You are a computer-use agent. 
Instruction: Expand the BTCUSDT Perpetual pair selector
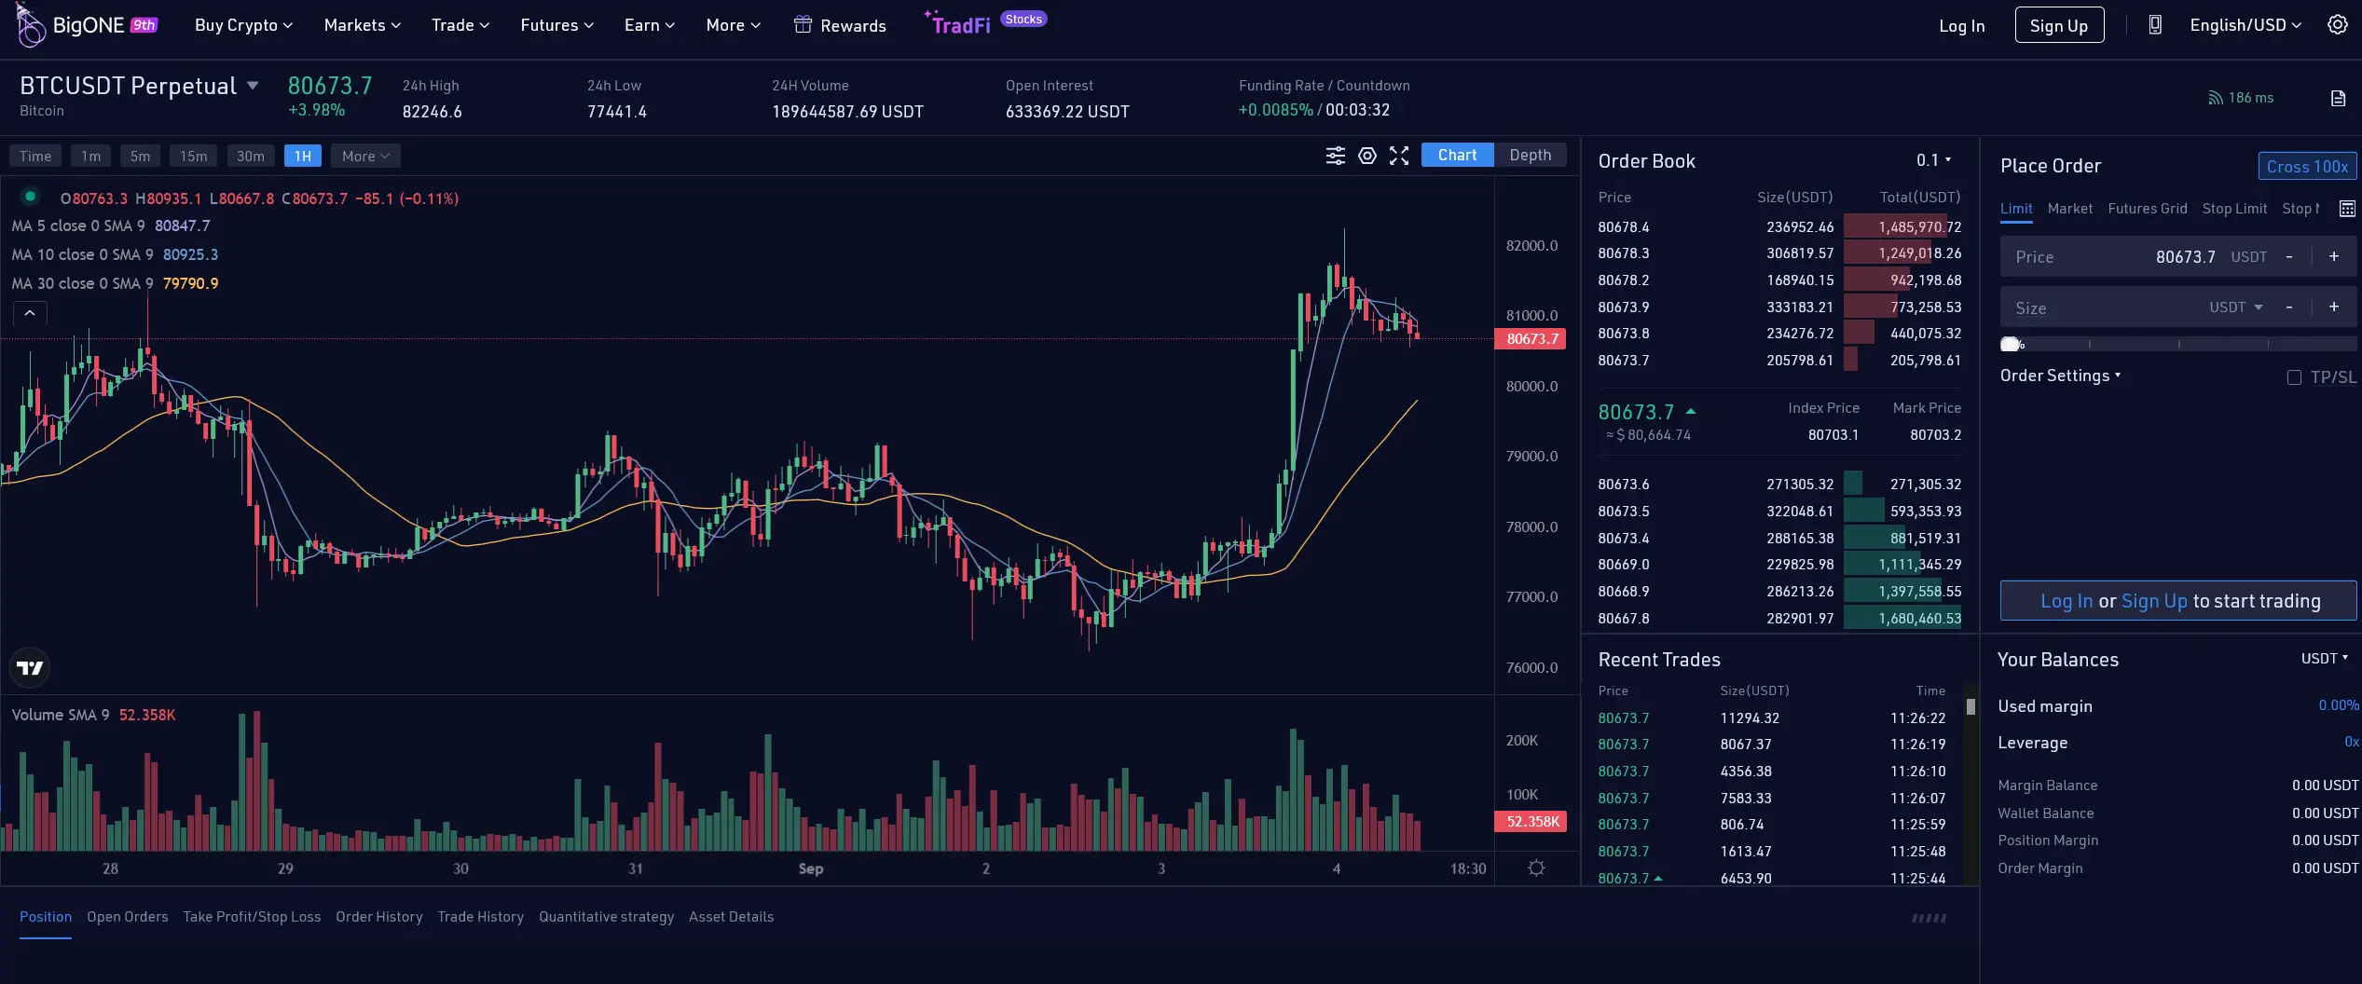[253, 86]
